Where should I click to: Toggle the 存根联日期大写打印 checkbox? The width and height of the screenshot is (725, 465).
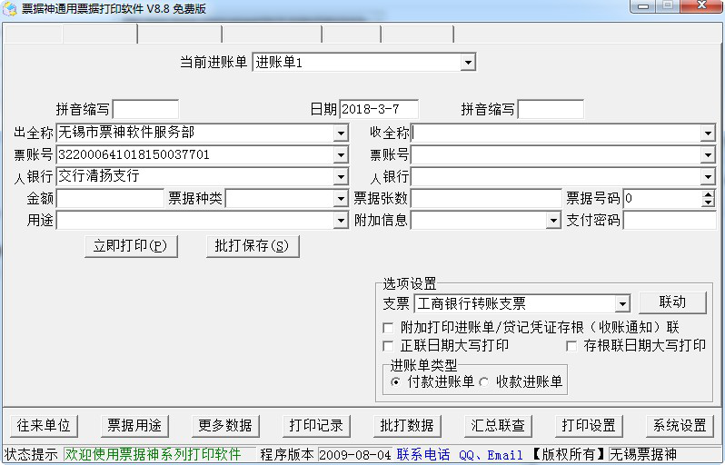tap(571, 346)
